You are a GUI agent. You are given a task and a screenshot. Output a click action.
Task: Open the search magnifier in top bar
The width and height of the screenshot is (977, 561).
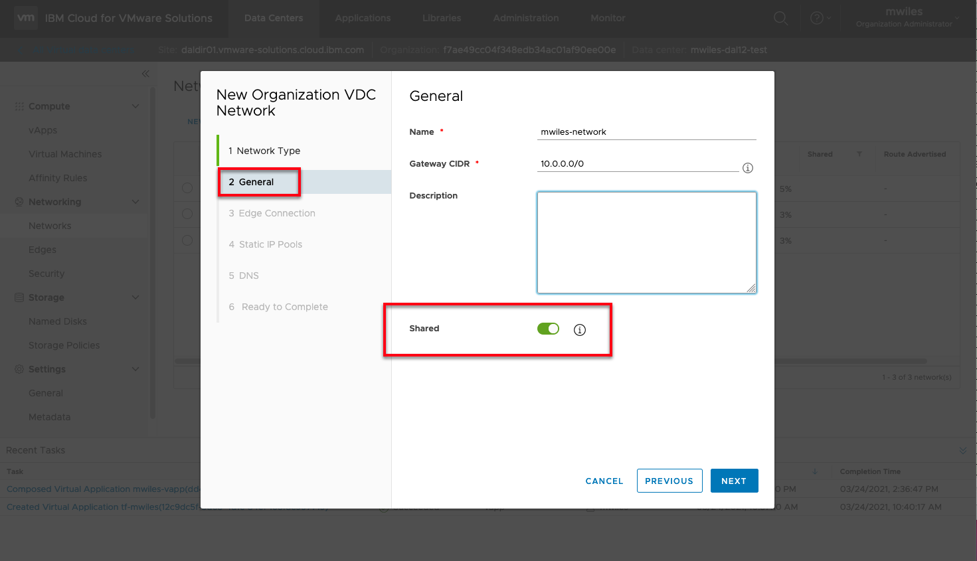pyautogui.click(x=780, y=19)
